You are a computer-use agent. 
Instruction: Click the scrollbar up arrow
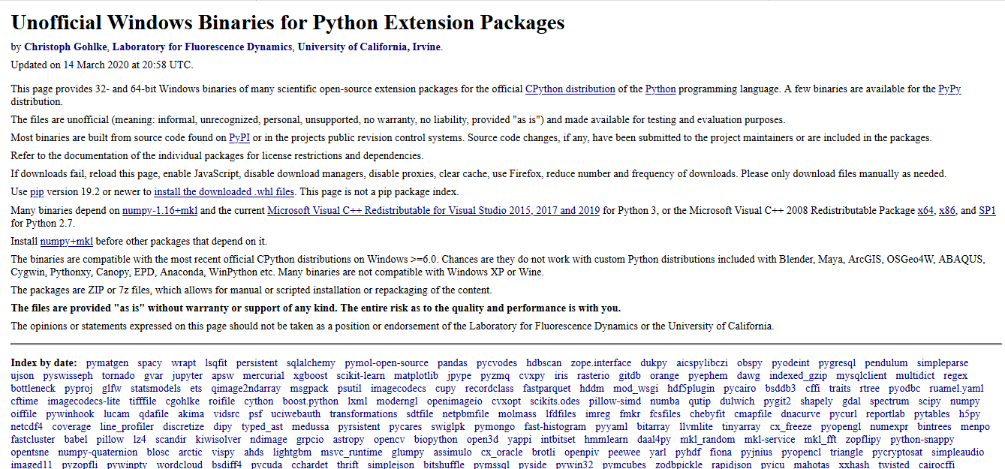(x=999, y=5)
